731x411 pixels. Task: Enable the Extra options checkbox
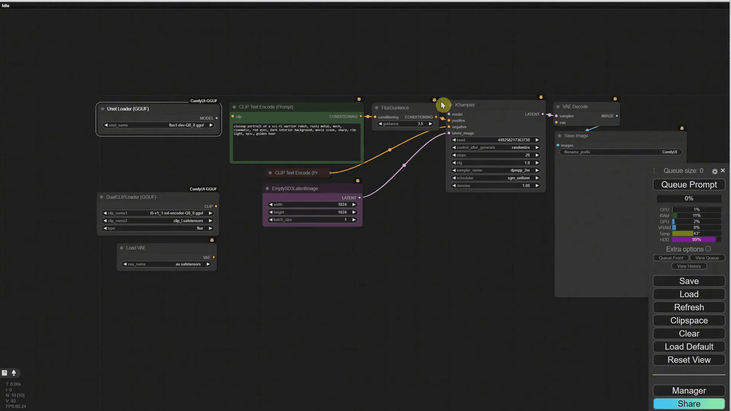click(x=708, y=249)
